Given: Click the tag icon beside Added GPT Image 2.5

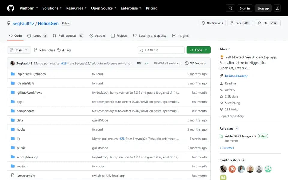Looking at the screenshot, I should [x=221, y=136].
